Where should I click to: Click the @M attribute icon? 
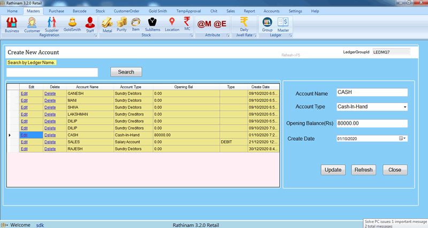tap(204, 24)
